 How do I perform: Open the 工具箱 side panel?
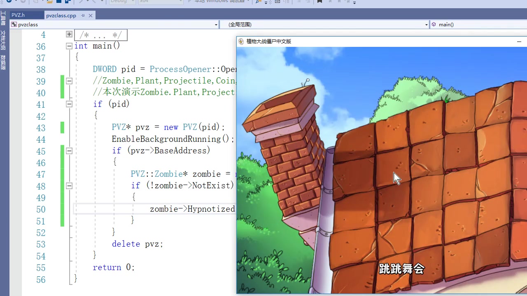tap(3, 19)
